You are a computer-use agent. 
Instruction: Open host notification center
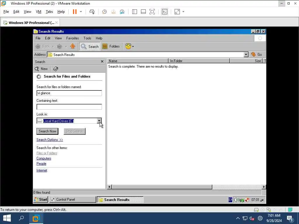290,218
